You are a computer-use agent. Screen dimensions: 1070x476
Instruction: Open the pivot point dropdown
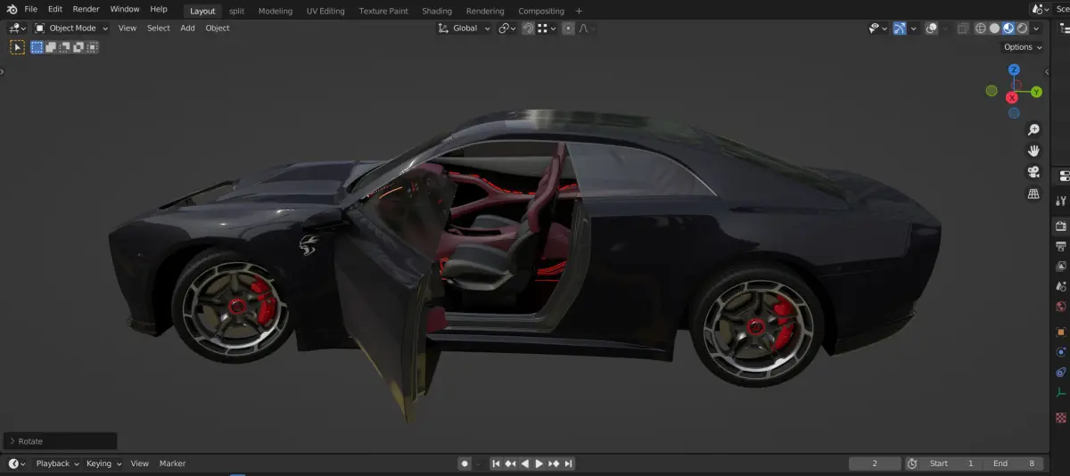(x=507, y=28)
